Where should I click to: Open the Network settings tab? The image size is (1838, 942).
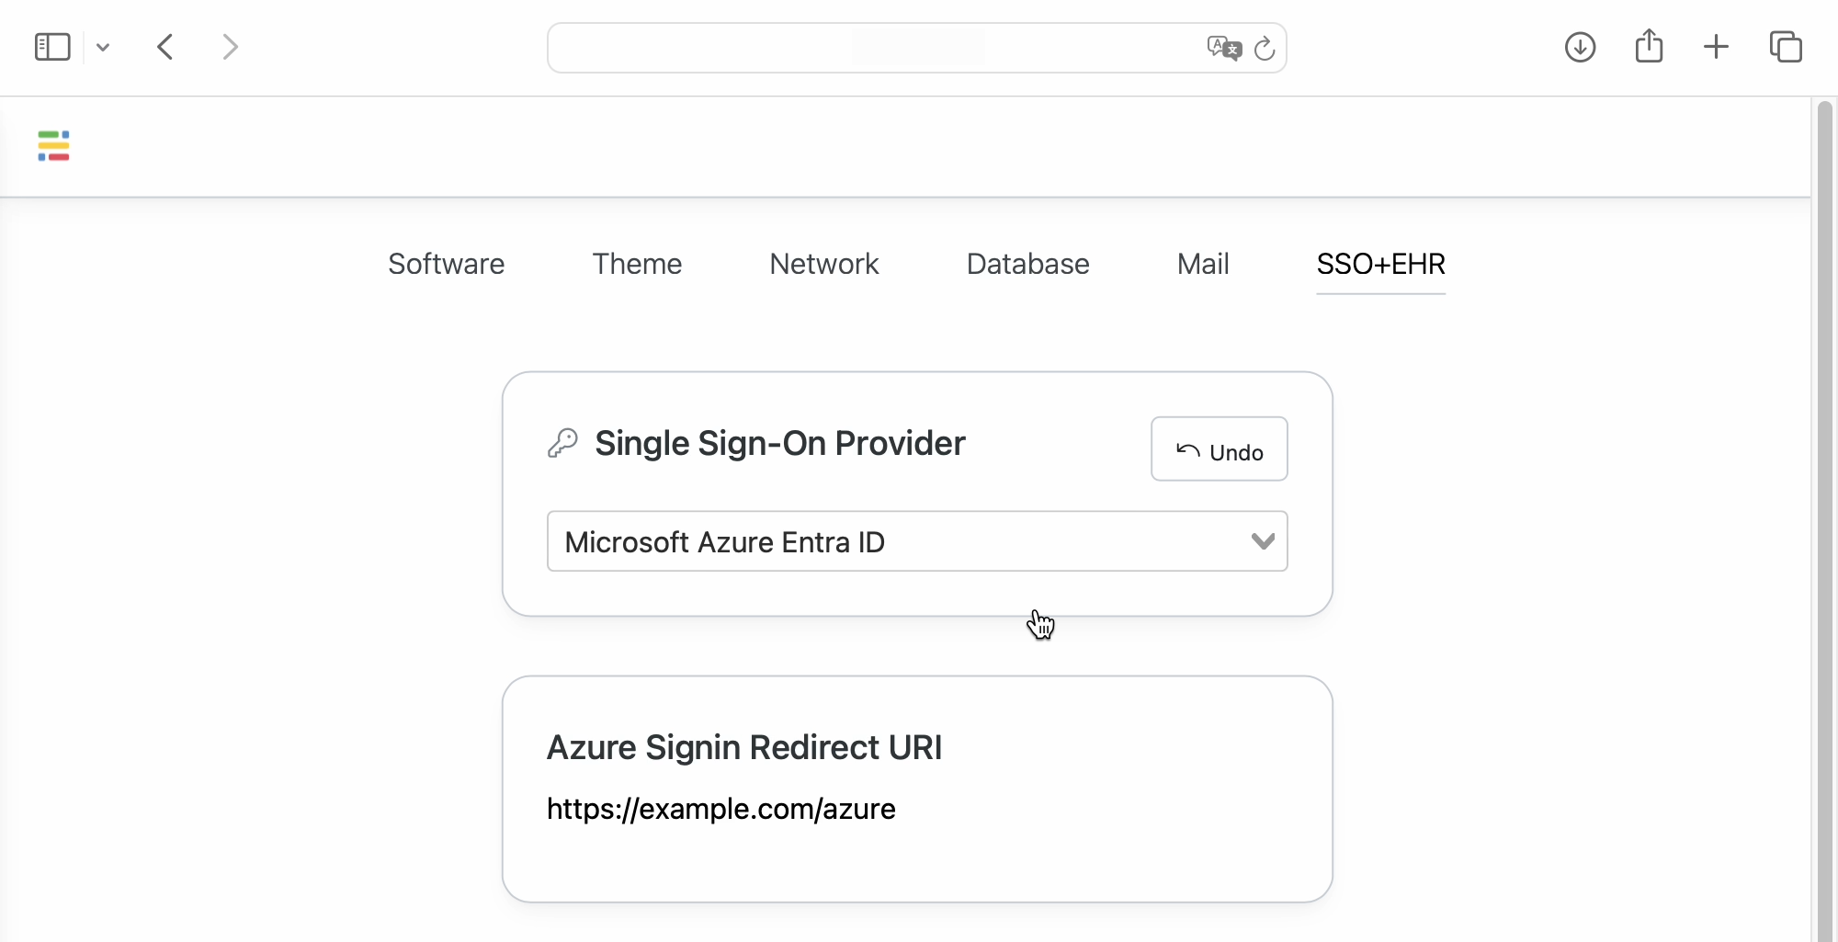coord(824,264)
